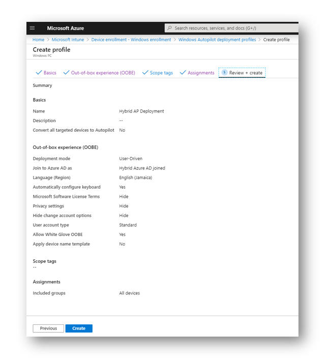
Task: Click chevron after Home breadcrumb
Action: [x=48, y=40]
